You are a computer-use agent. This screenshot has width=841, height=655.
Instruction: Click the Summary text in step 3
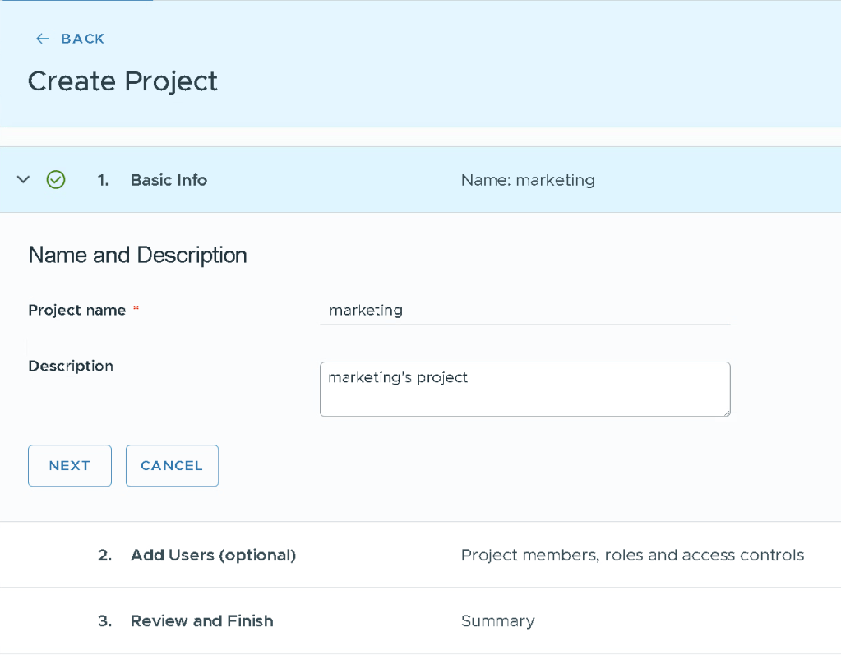coord(497,620)
